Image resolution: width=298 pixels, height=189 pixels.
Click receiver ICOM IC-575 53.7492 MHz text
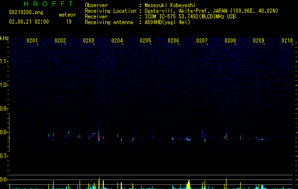click(x=190, y=17)
